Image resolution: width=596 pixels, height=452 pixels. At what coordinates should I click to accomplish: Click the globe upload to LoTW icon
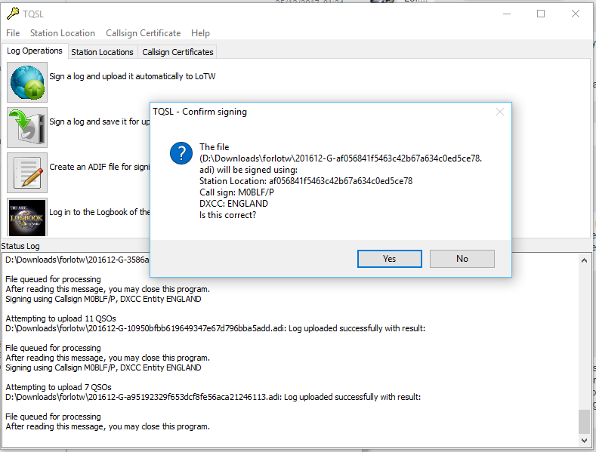(27, 82)
